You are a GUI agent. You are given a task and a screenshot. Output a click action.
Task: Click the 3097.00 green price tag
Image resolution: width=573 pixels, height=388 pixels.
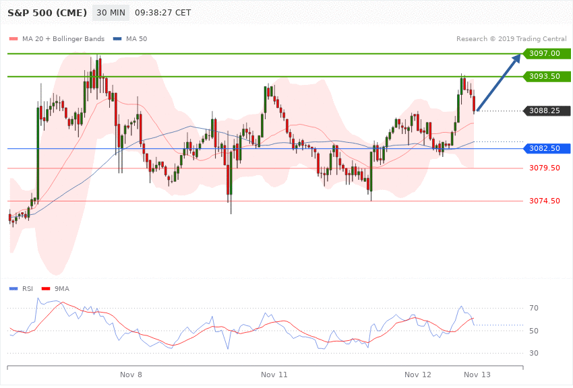click(x=547, y=54)
